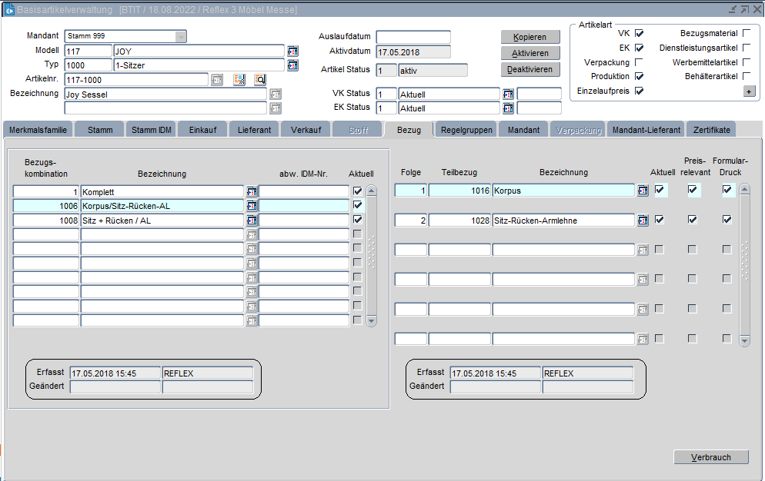Enable the Verpackung checkbox

(x=639, y=62)
